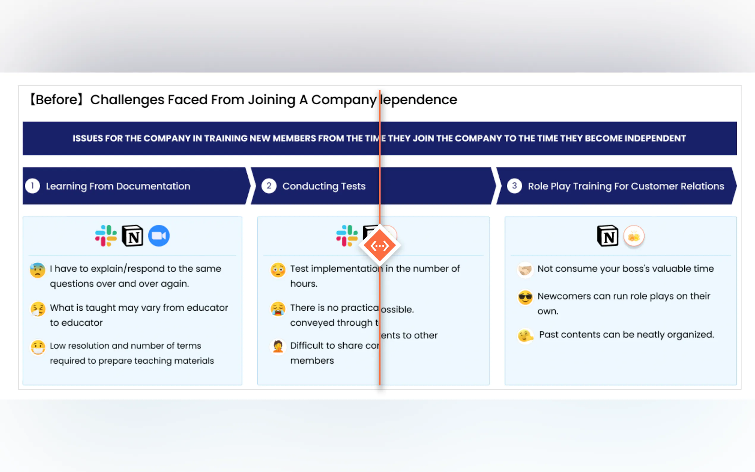Click the step number 3 circle
755x472 pixels.
514,186
